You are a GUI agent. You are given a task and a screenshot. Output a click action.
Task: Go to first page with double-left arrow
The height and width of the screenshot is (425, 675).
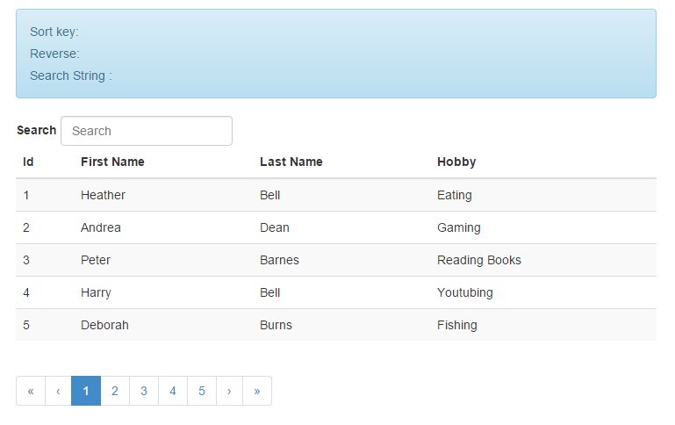pos(31,391)
